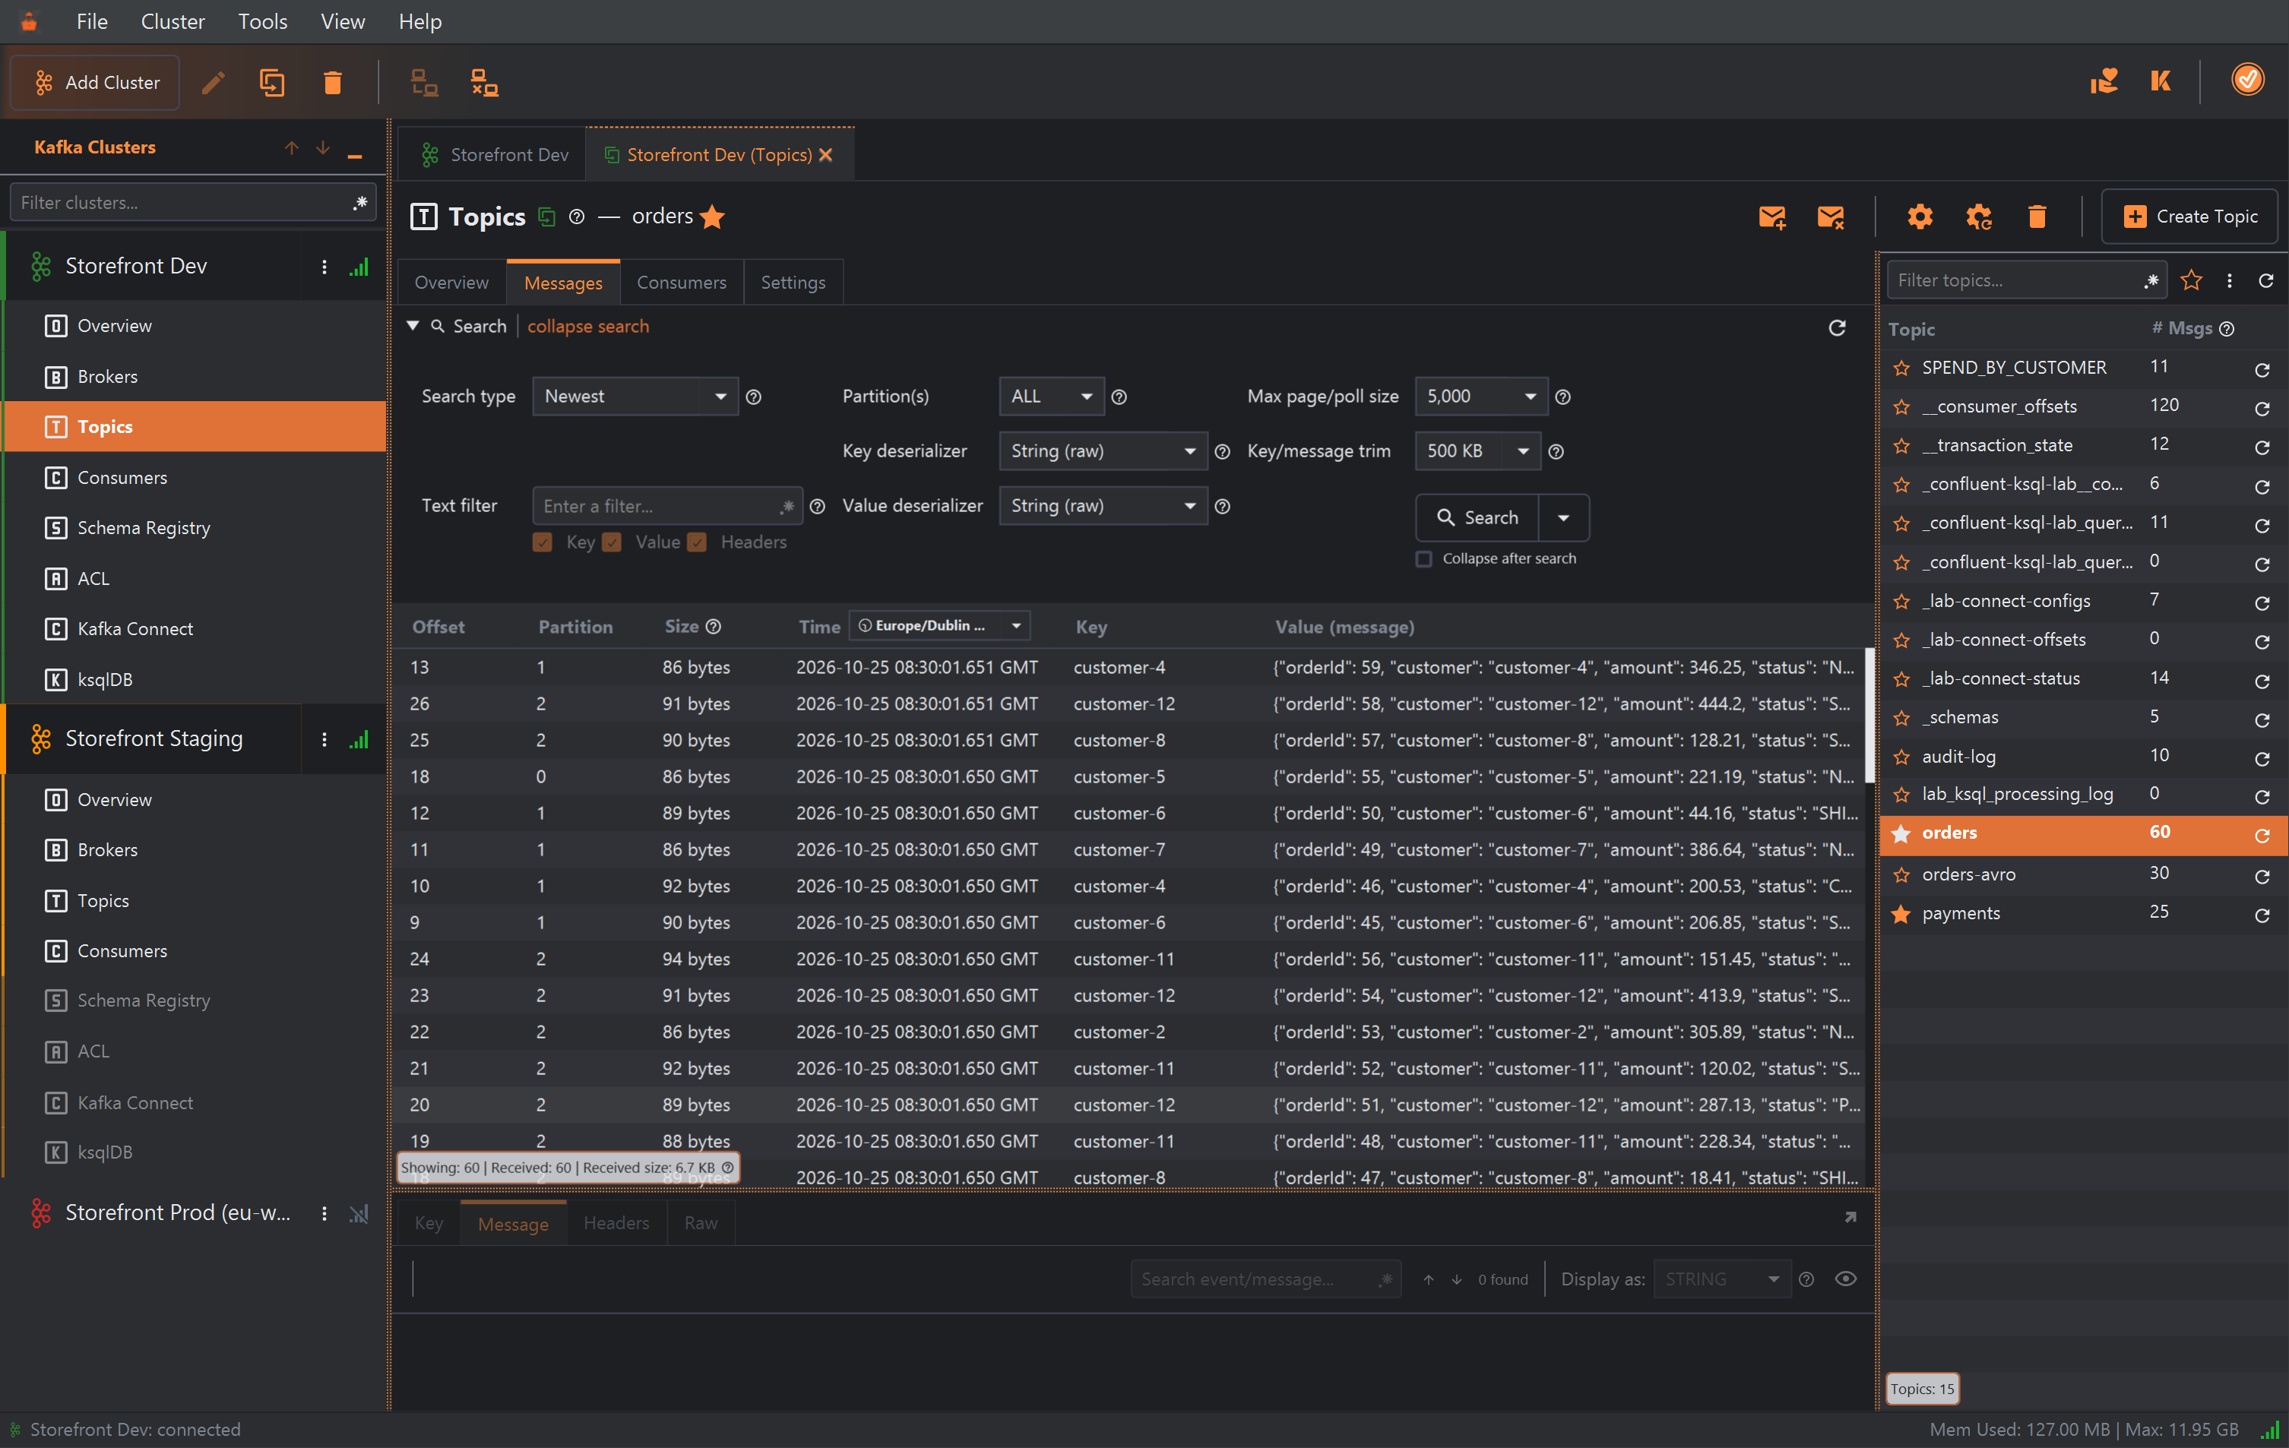Open the Cluster menu
The width and height of the screenshot is (2289, 1448).
(172, 21)
